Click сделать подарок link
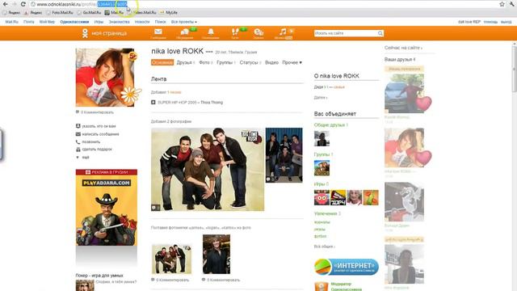The height and width of the screenshot is (291, 517). (97, 150)
